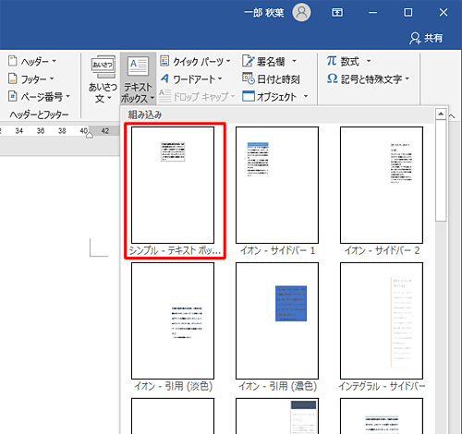The image size is (462, 434).
Task: Click the gallery vertical scrollbar thumb
Action: (441, 171)
